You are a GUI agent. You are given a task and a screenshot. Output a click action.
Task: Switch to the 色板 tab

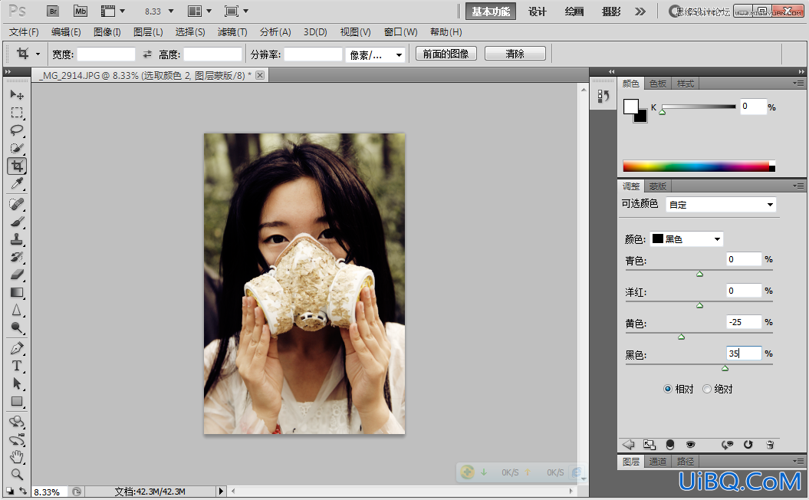coord(658,83)
